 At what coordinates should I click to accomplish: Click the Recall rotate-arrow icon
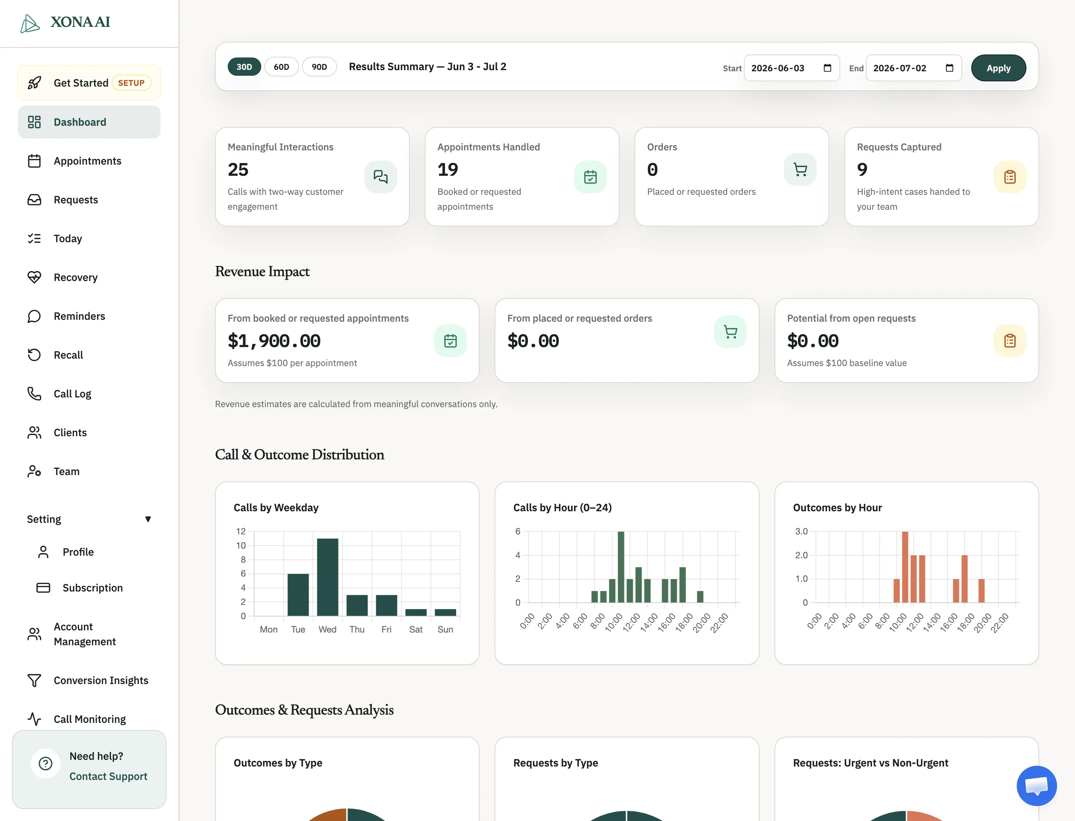[34, 355]
